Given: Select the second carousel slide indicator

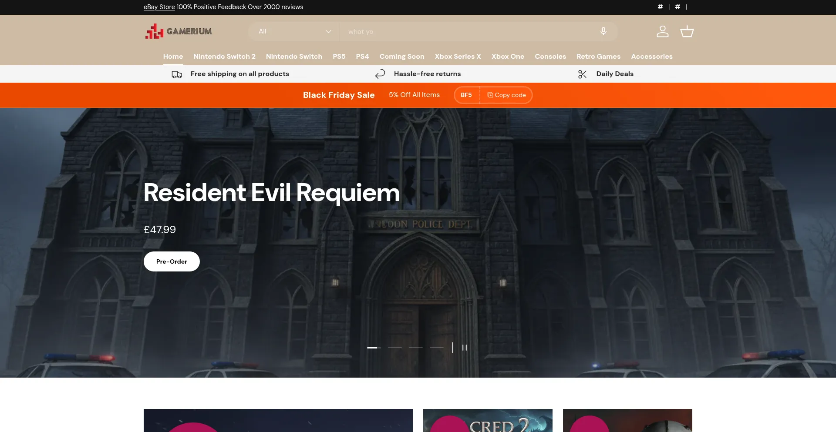Looking at the screenshot, I should click(x=395, y=348).
